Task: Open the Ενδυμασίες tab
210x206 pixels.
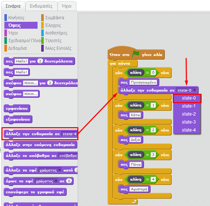Action: pyautogui.click(x=41, y=6)
